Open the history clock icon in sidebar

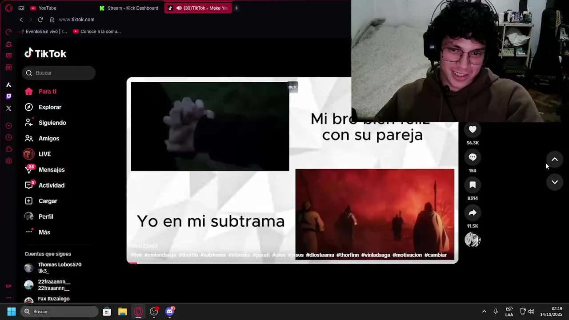coord(8,138)
